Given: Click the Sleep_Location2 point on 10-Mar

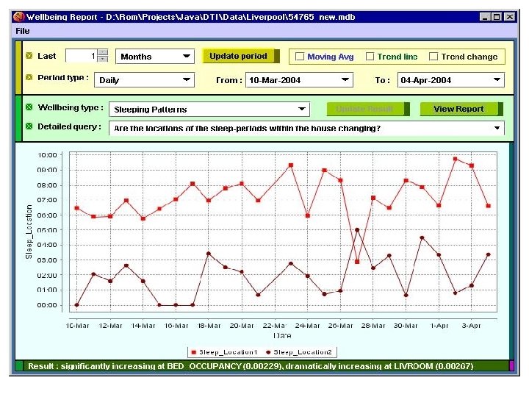Looking at the screenshot, I should coord(77,305).
